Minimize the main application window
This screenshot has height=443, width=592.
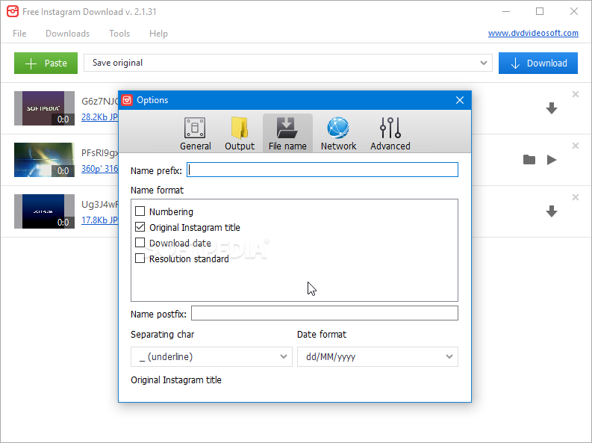(x=506, y=11)
